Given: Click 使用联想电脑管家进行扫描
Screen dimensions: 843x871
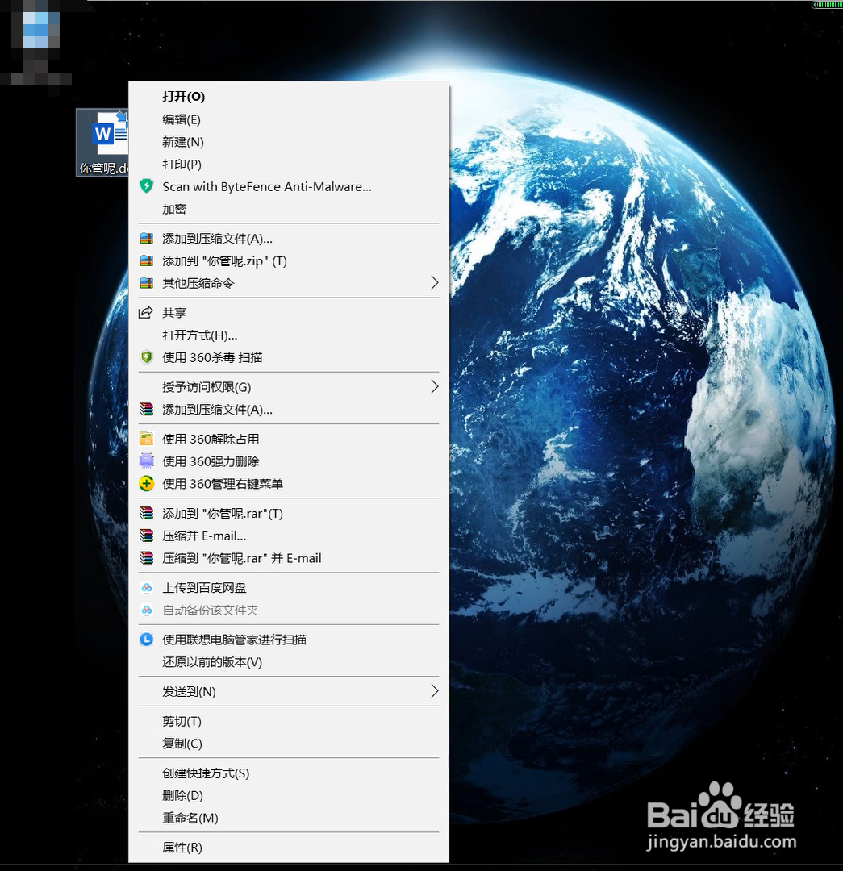Looking at the screenshot, I should point(289,640).
